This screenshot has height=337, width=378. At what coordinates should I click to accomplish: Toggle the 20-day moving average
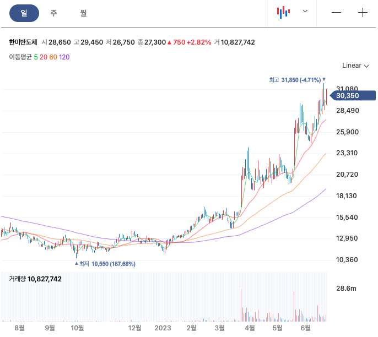point(44,57)
